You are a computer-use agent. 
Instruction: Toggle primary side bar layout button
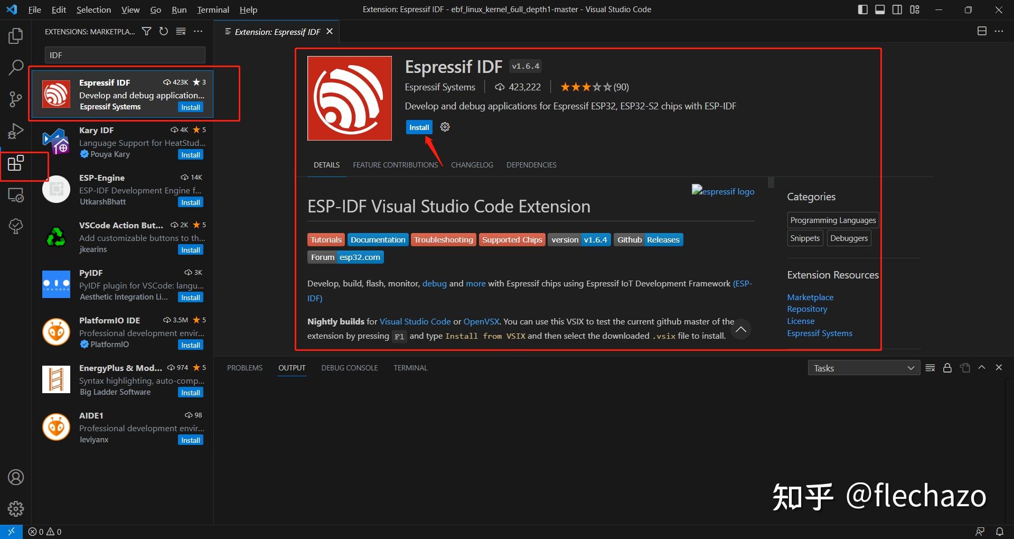[863, 10]
